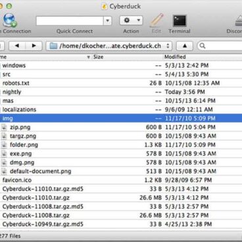The width and height of the screenshot is (242, 242).
Task: Click the Edit pencil icon
Action: 157,20
